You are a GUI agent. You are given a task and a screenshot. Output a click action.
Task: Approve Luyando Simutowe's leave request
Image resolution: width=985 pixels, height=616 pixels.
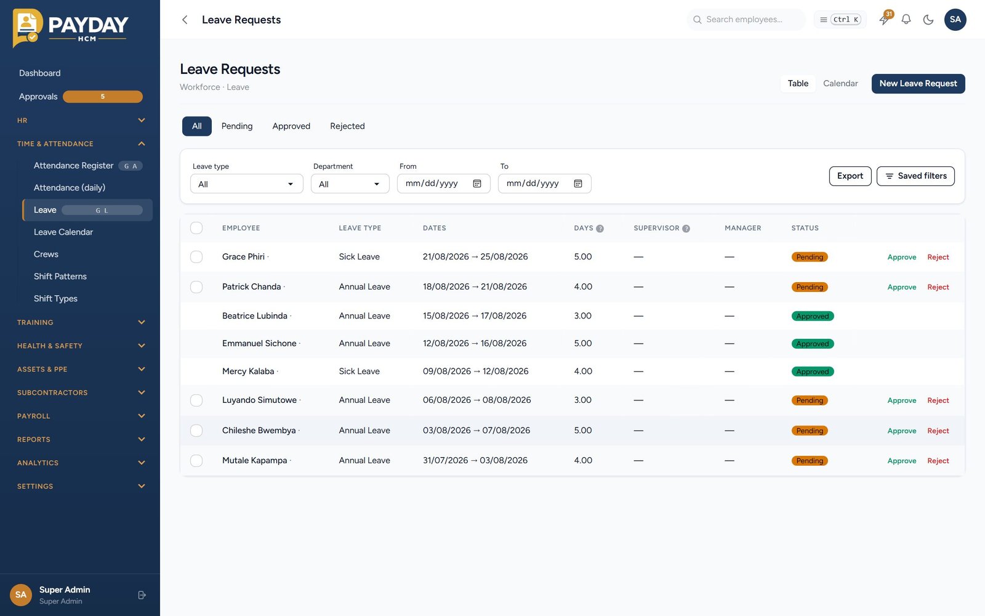(x=902, y=400)
